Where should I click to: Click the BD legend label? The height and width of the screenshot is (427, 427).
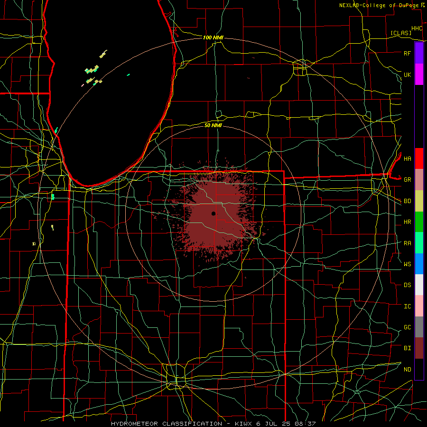coord(408,201)
